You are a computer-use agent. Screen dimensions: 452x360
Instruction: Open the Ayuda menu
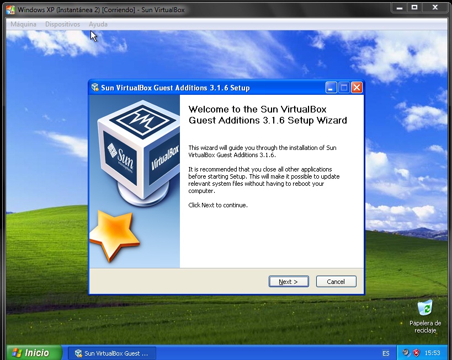click(x=98, y=24)
